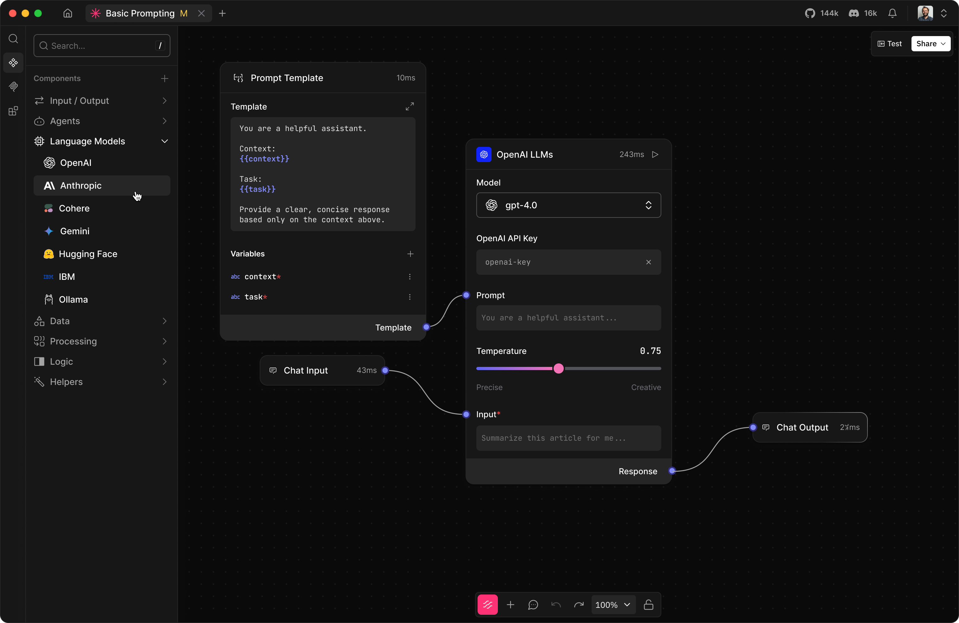
Task: Open the canvas comment chat icon
Action: click(x=533, y=604)
